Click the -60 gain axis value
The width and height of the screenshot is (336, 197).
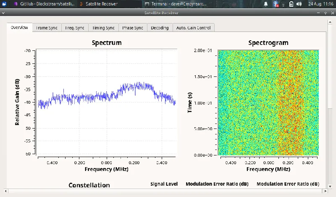(28, 154)
